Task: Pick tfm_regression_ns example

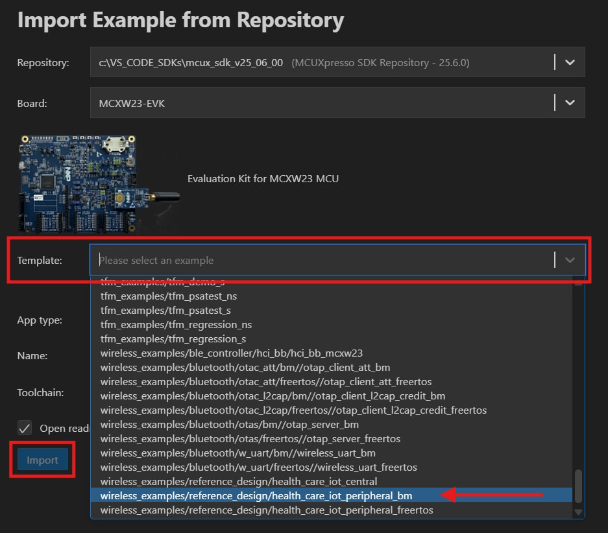Action: click(x=176, y=325)
